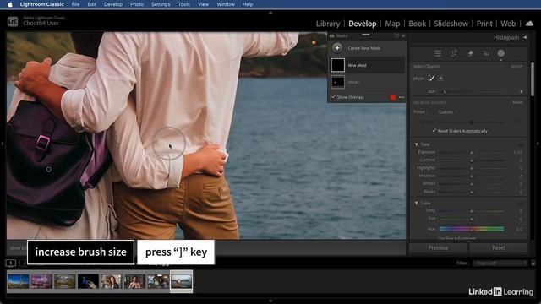Collapse the bottom filmstrip panel arrow
This screenshot has height=304, width=541.
click(x=270, y=301)
